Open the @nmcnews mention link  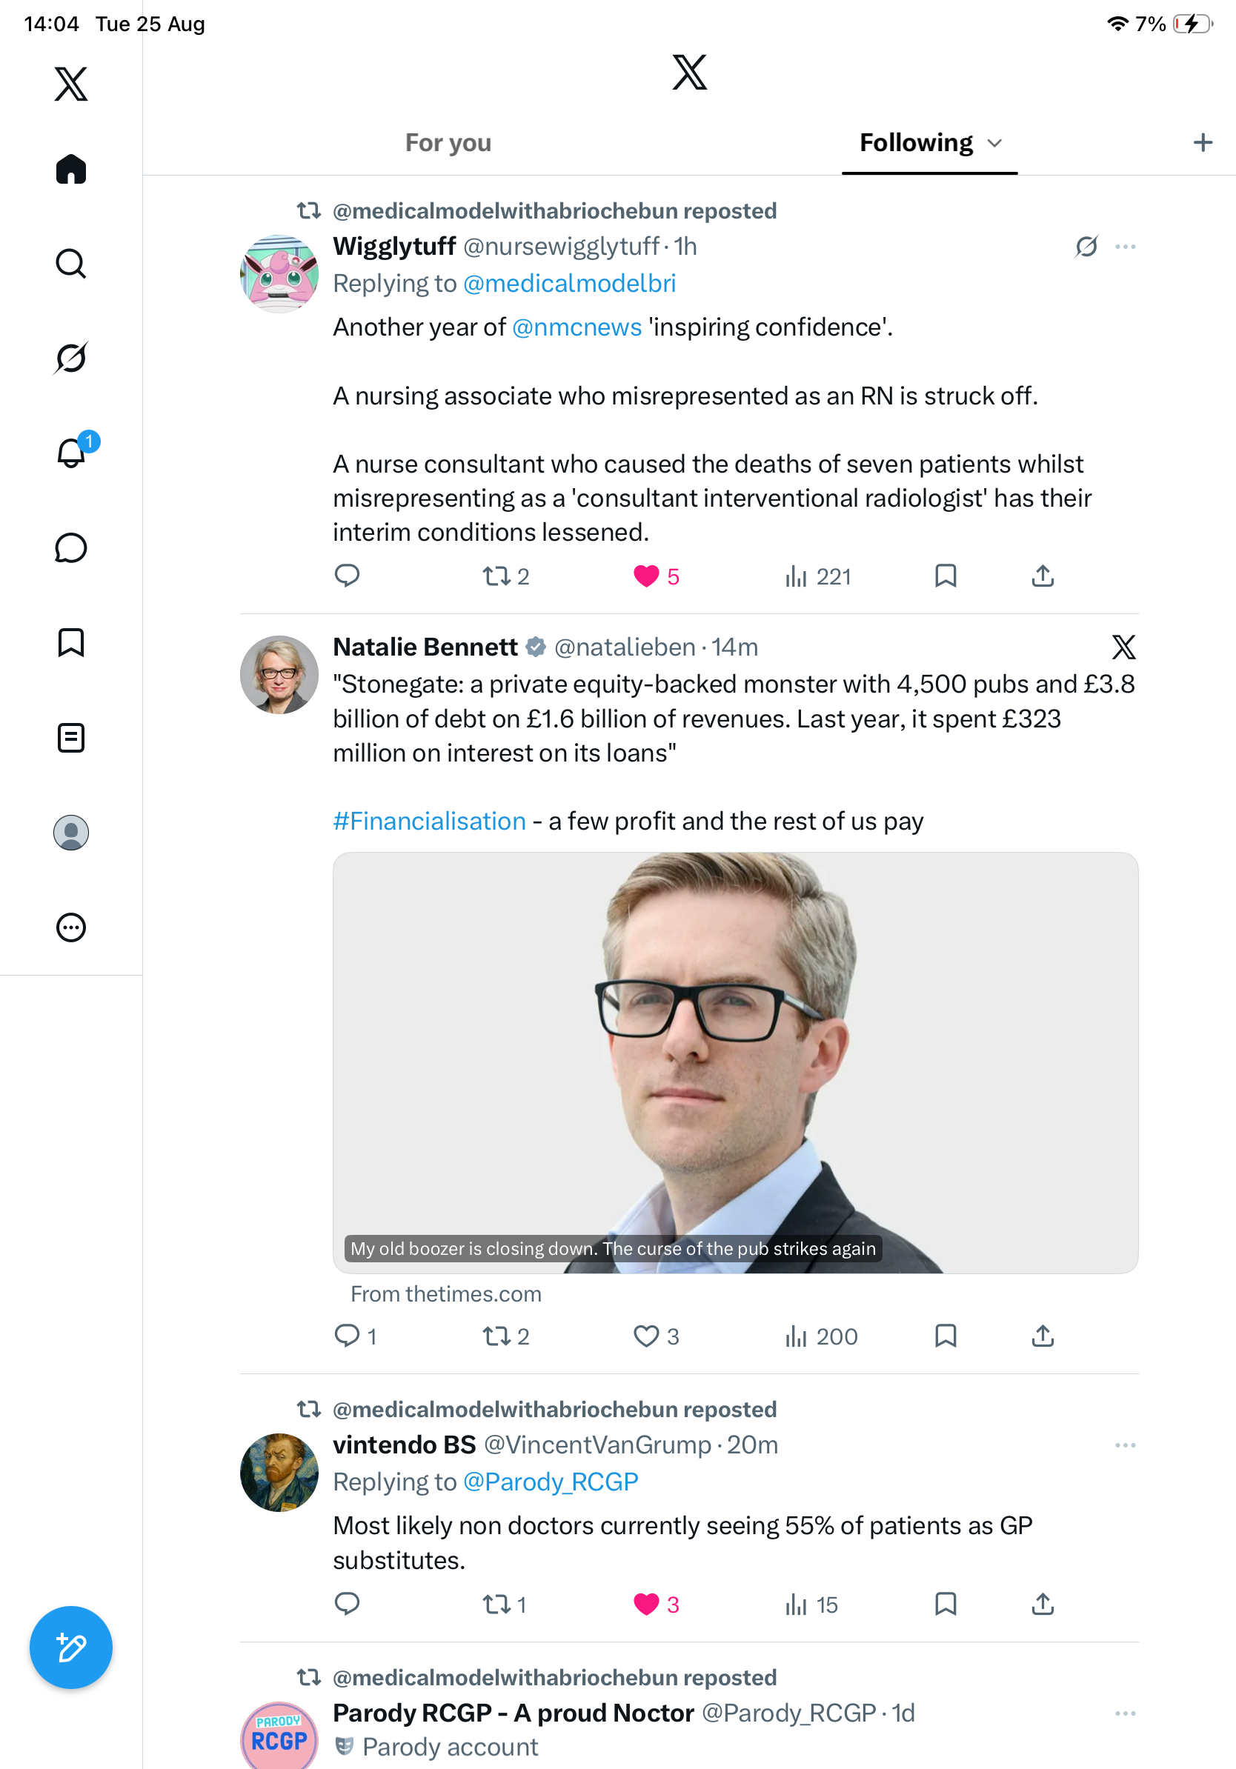point(577,327)
